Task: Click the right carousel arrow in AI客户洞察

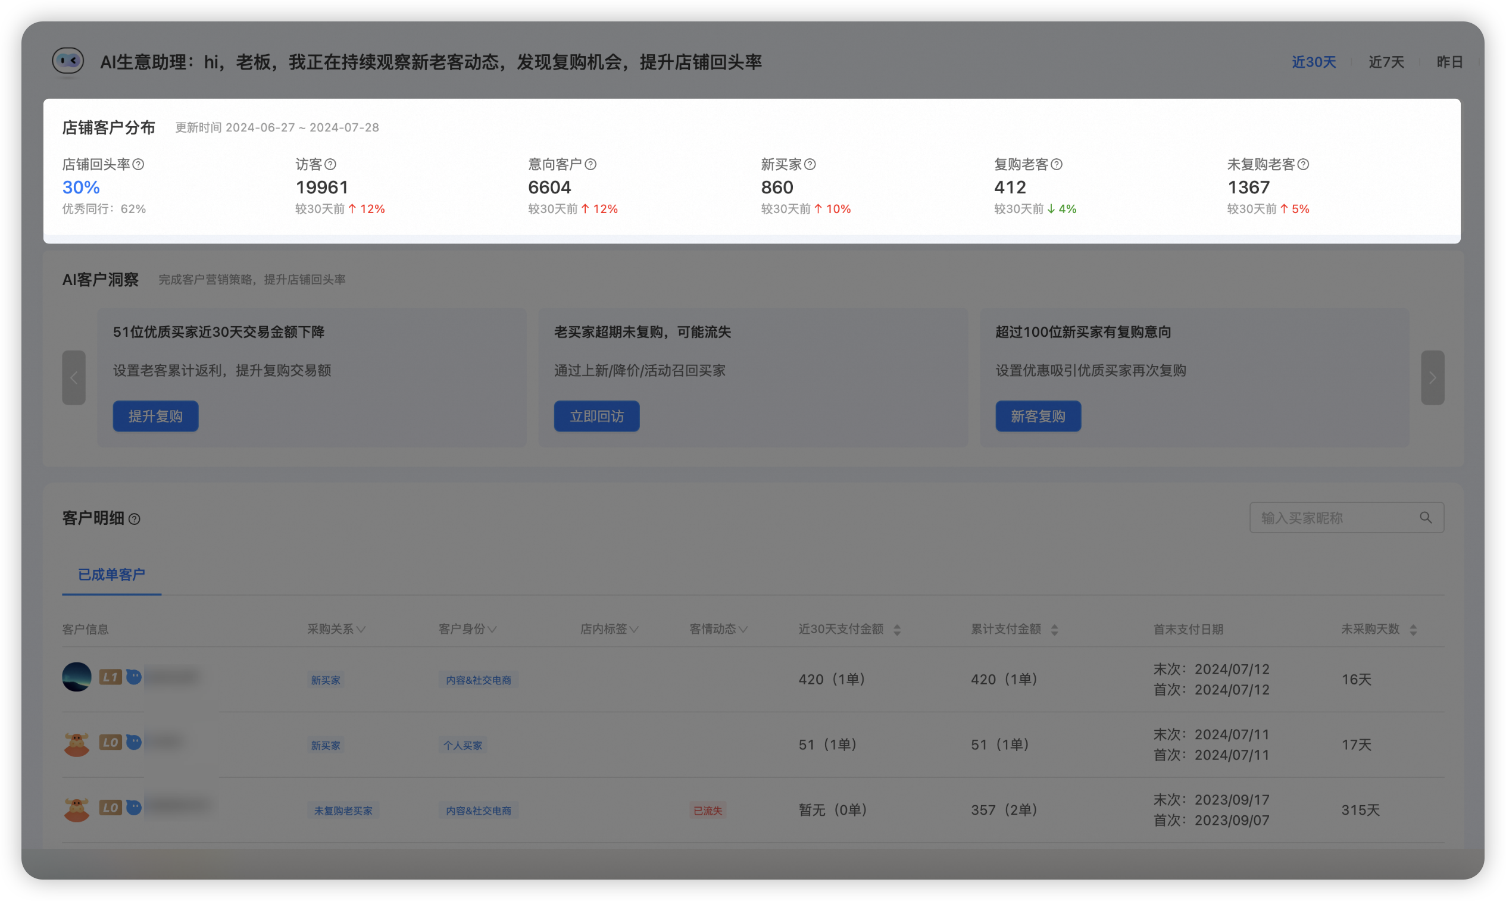Action: 1433,378
